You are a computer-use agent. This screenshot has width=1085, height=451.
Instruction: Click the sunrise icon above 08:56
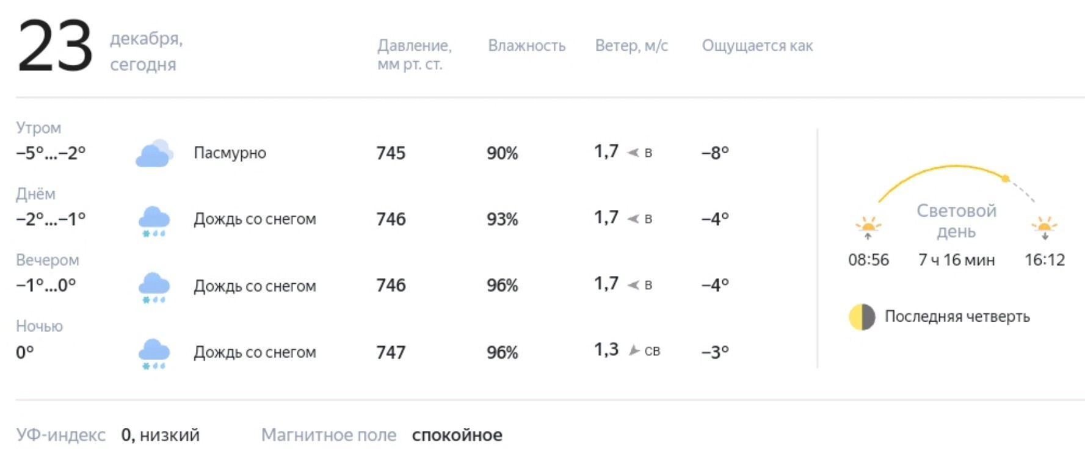[x=868, y=228]
